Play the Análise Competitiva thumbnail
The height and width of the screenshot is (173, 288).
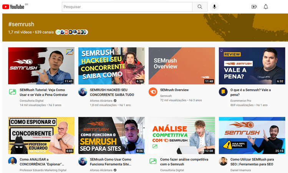tap(182, 135)
